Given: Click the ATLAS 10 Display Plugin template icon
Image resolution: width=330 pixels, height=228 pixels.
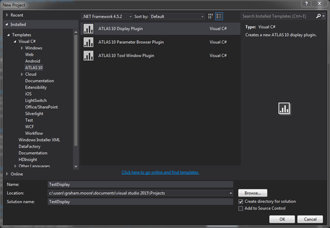Looking at the screenshot, I should coord(88,29).
